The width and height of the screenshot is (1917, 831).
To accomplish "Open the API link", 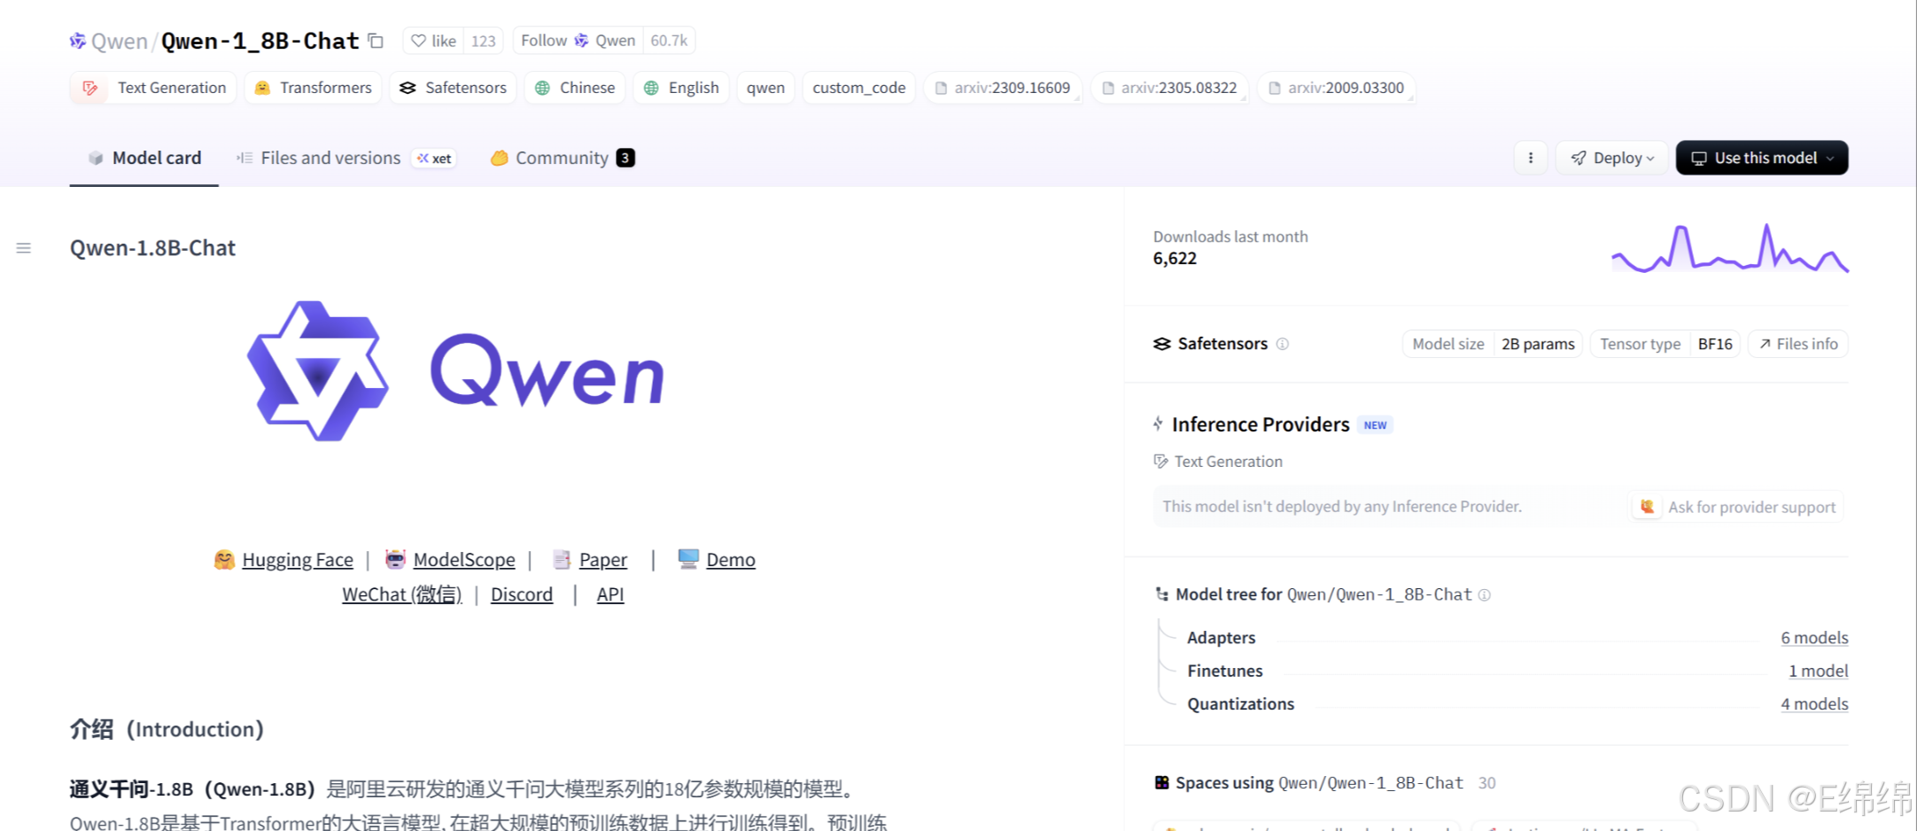I will pyautogui.click(x=610, y=594).
